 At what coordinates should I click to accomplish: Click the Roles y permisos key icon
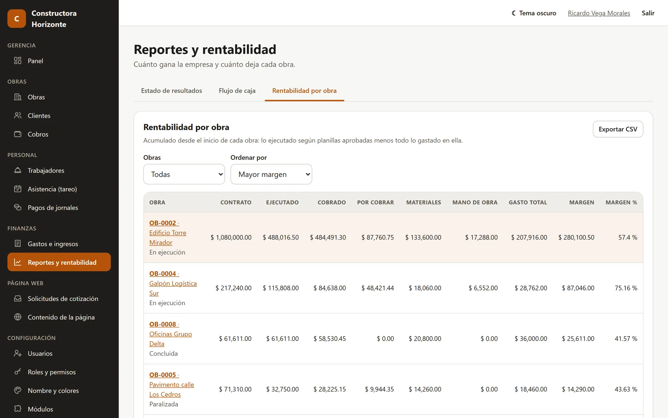(18, 372)
